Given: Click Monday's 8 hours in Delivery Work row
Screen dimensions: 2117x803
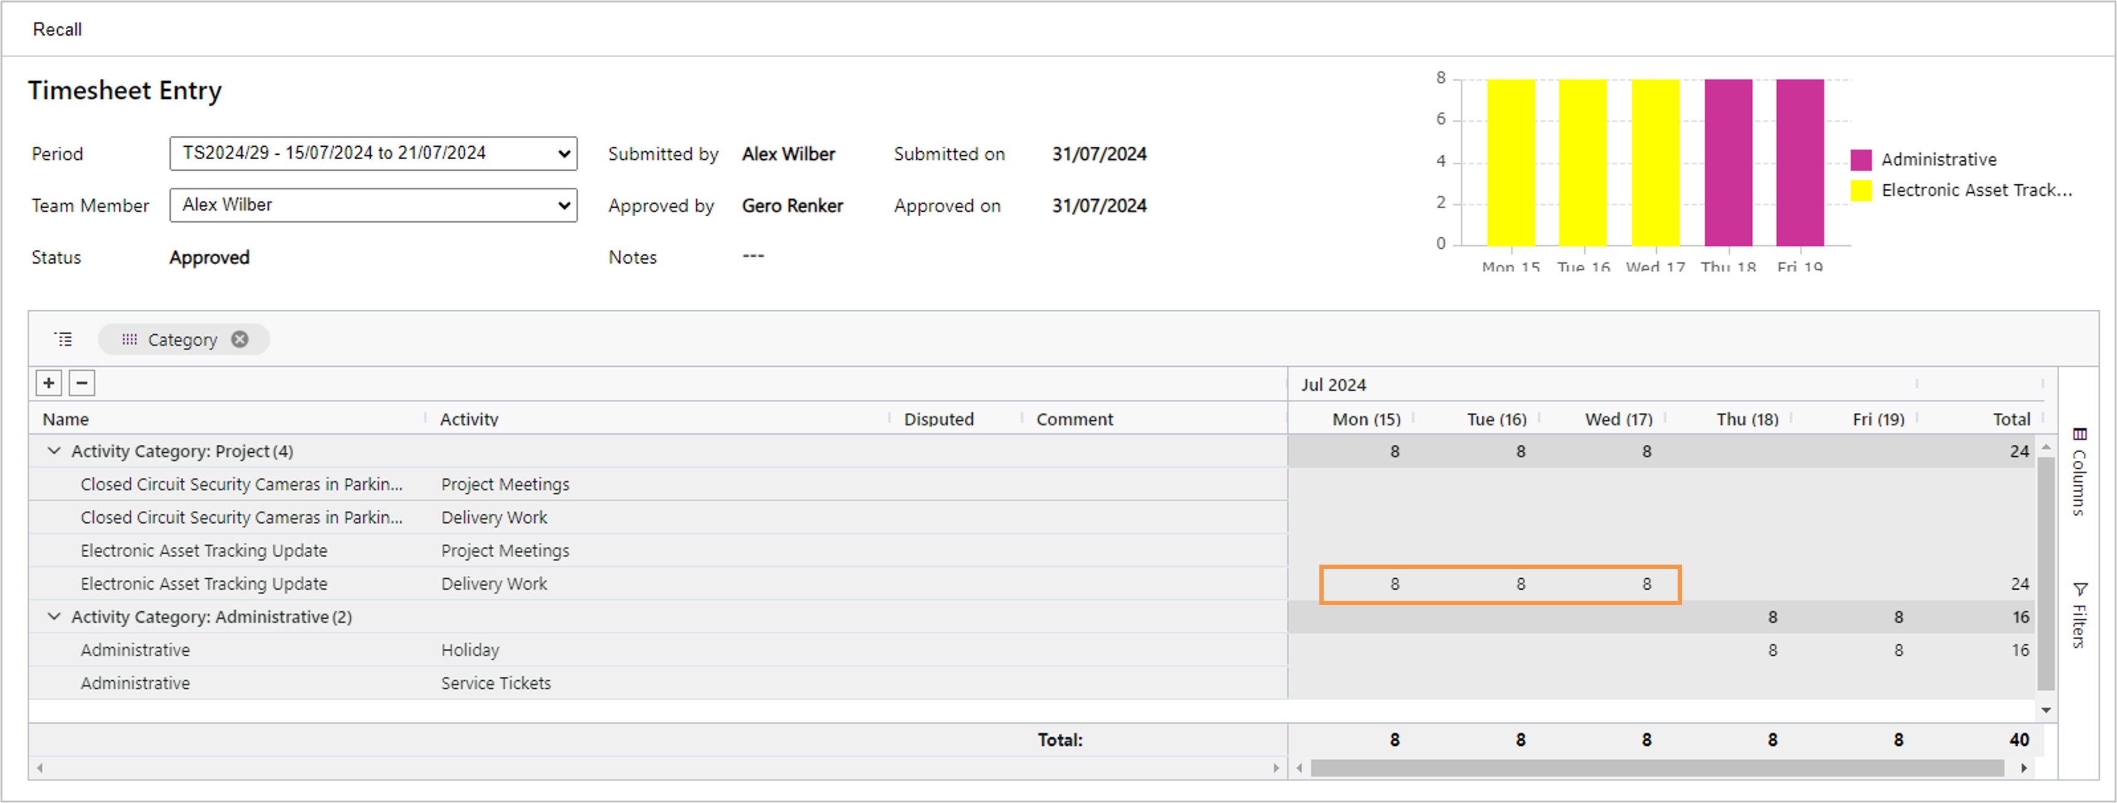Looking at the screenshot, I should pyautogui.click(x=1394, y=584).
